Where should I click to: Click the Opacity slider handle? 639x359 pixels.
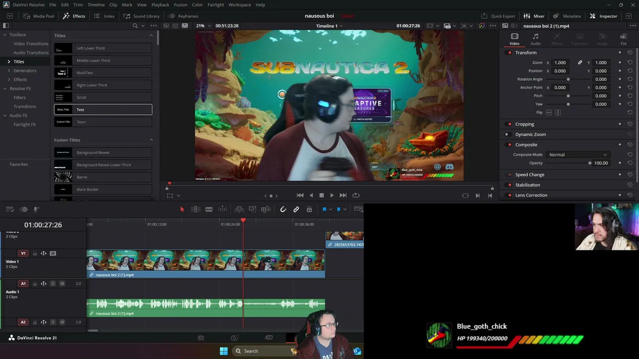pyautogui.click(x=590, y=163)
